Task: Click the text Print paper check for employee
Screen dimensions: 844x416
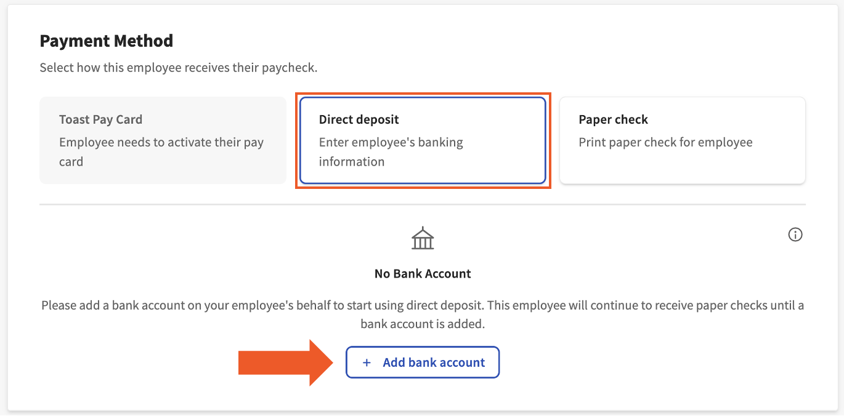Action: coord(665,142)
